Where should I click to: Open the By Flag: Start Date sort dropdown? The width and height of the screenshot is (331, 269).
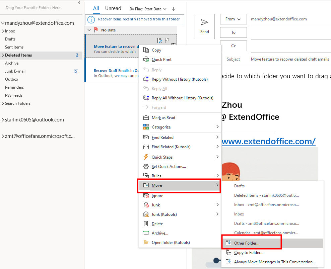(147, 9)
